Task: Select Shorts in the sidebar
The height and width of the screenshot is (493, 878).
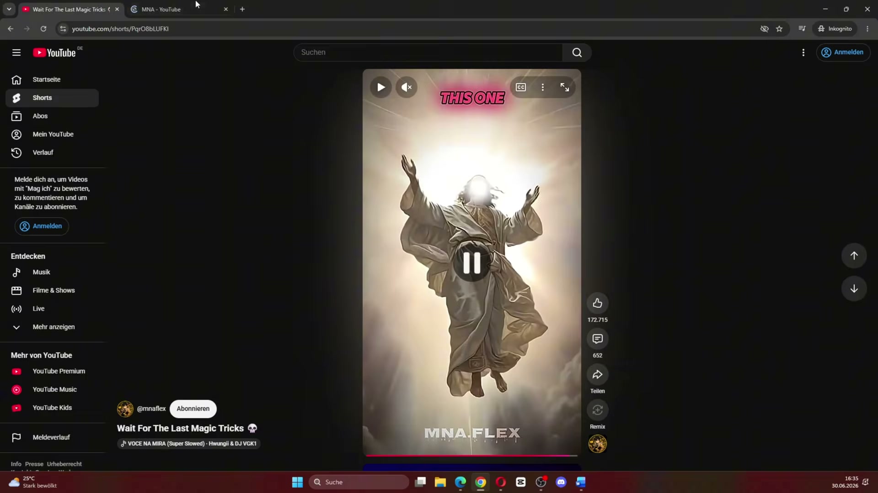Action: [52, 98]
